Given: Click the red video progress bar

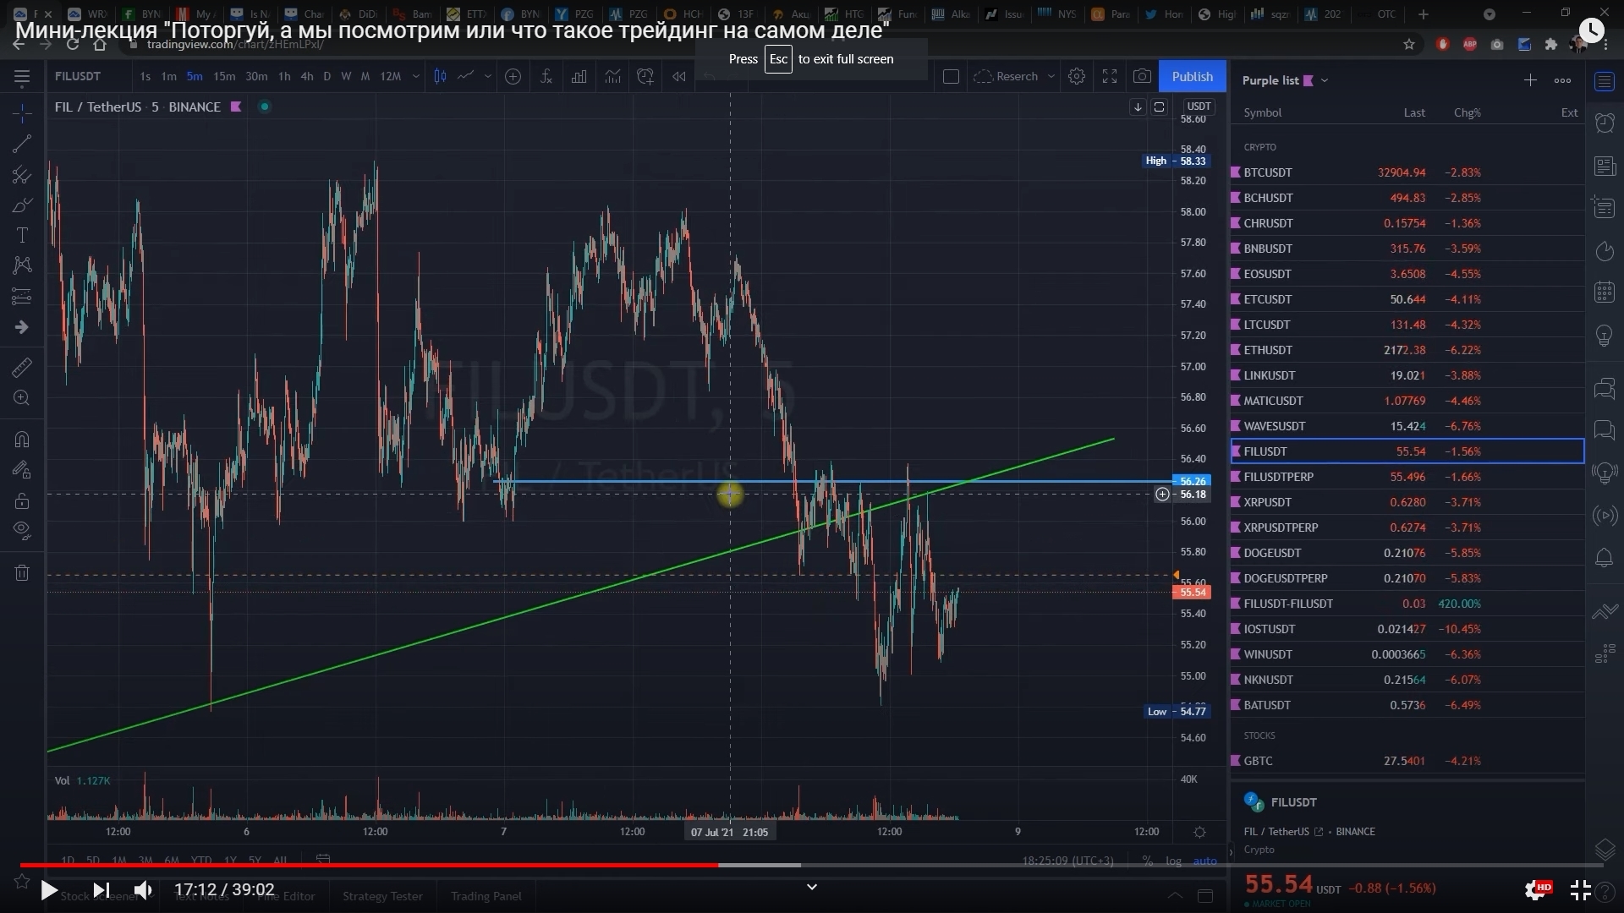Looking at the screenshot, I should [x=369, y=865].
